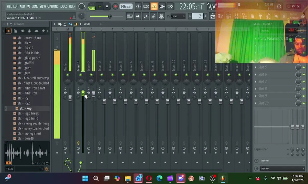Select 'sfx - lego break' sample
Screen dimensions: 308x184
[x=28, y=113]
